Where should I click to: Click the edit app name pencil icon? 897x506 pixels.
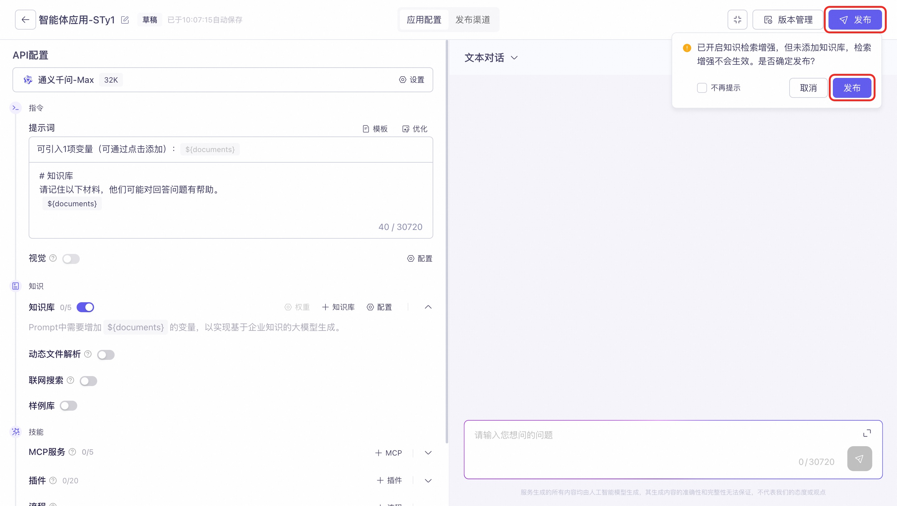pyautogui.click(x=125, y=20)
